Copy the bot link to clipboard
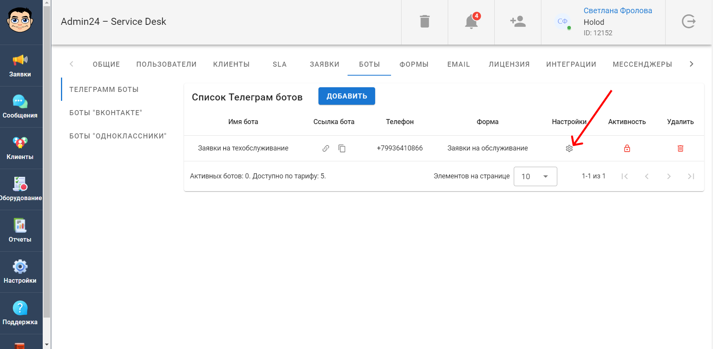The height and width of the screenshot is (349, 713). tap(342, 148)
